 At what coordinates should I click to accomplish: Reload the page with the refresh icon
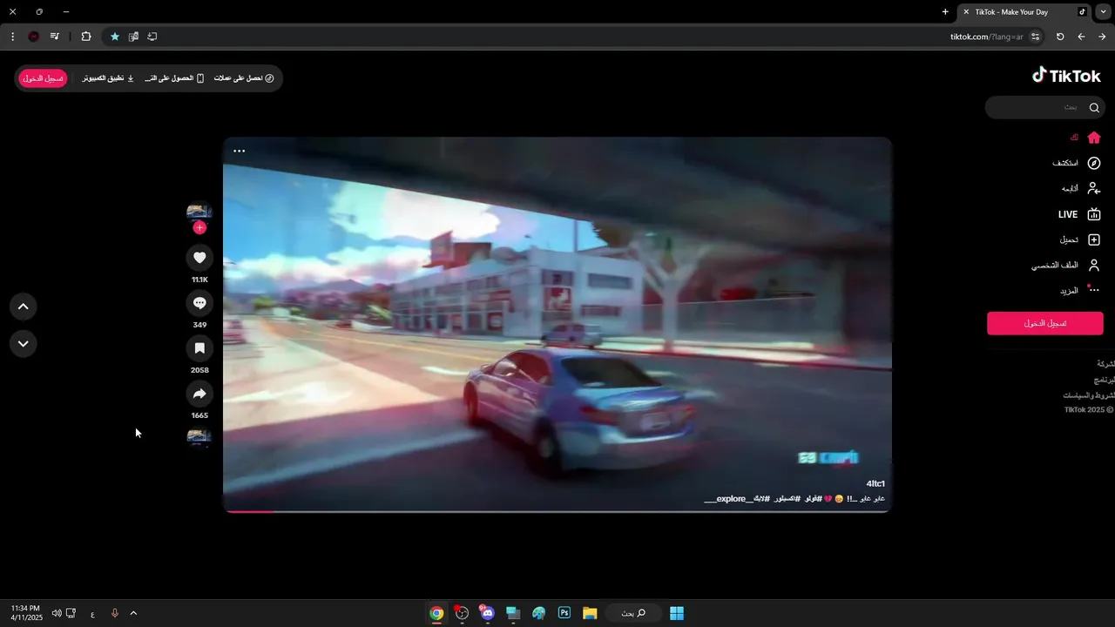tap(1060, 37)
